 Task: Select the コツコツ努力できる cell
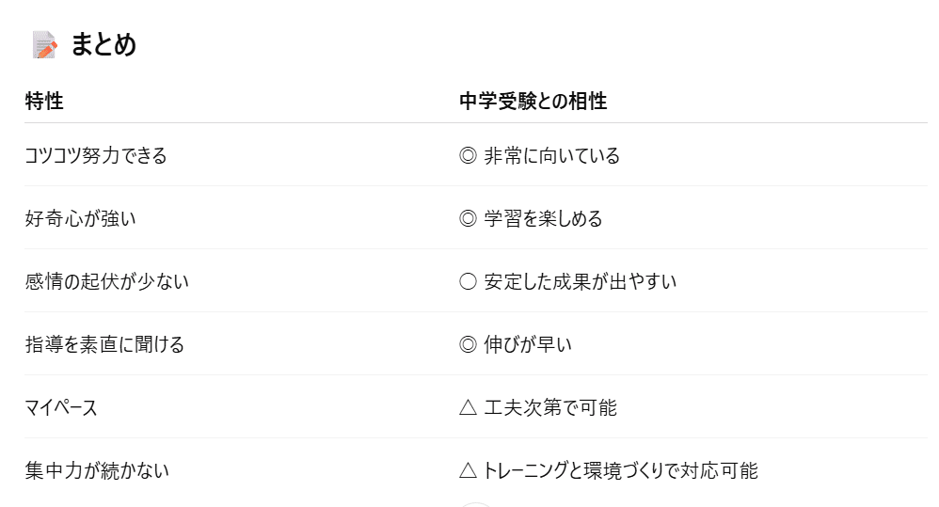(96, 155)
